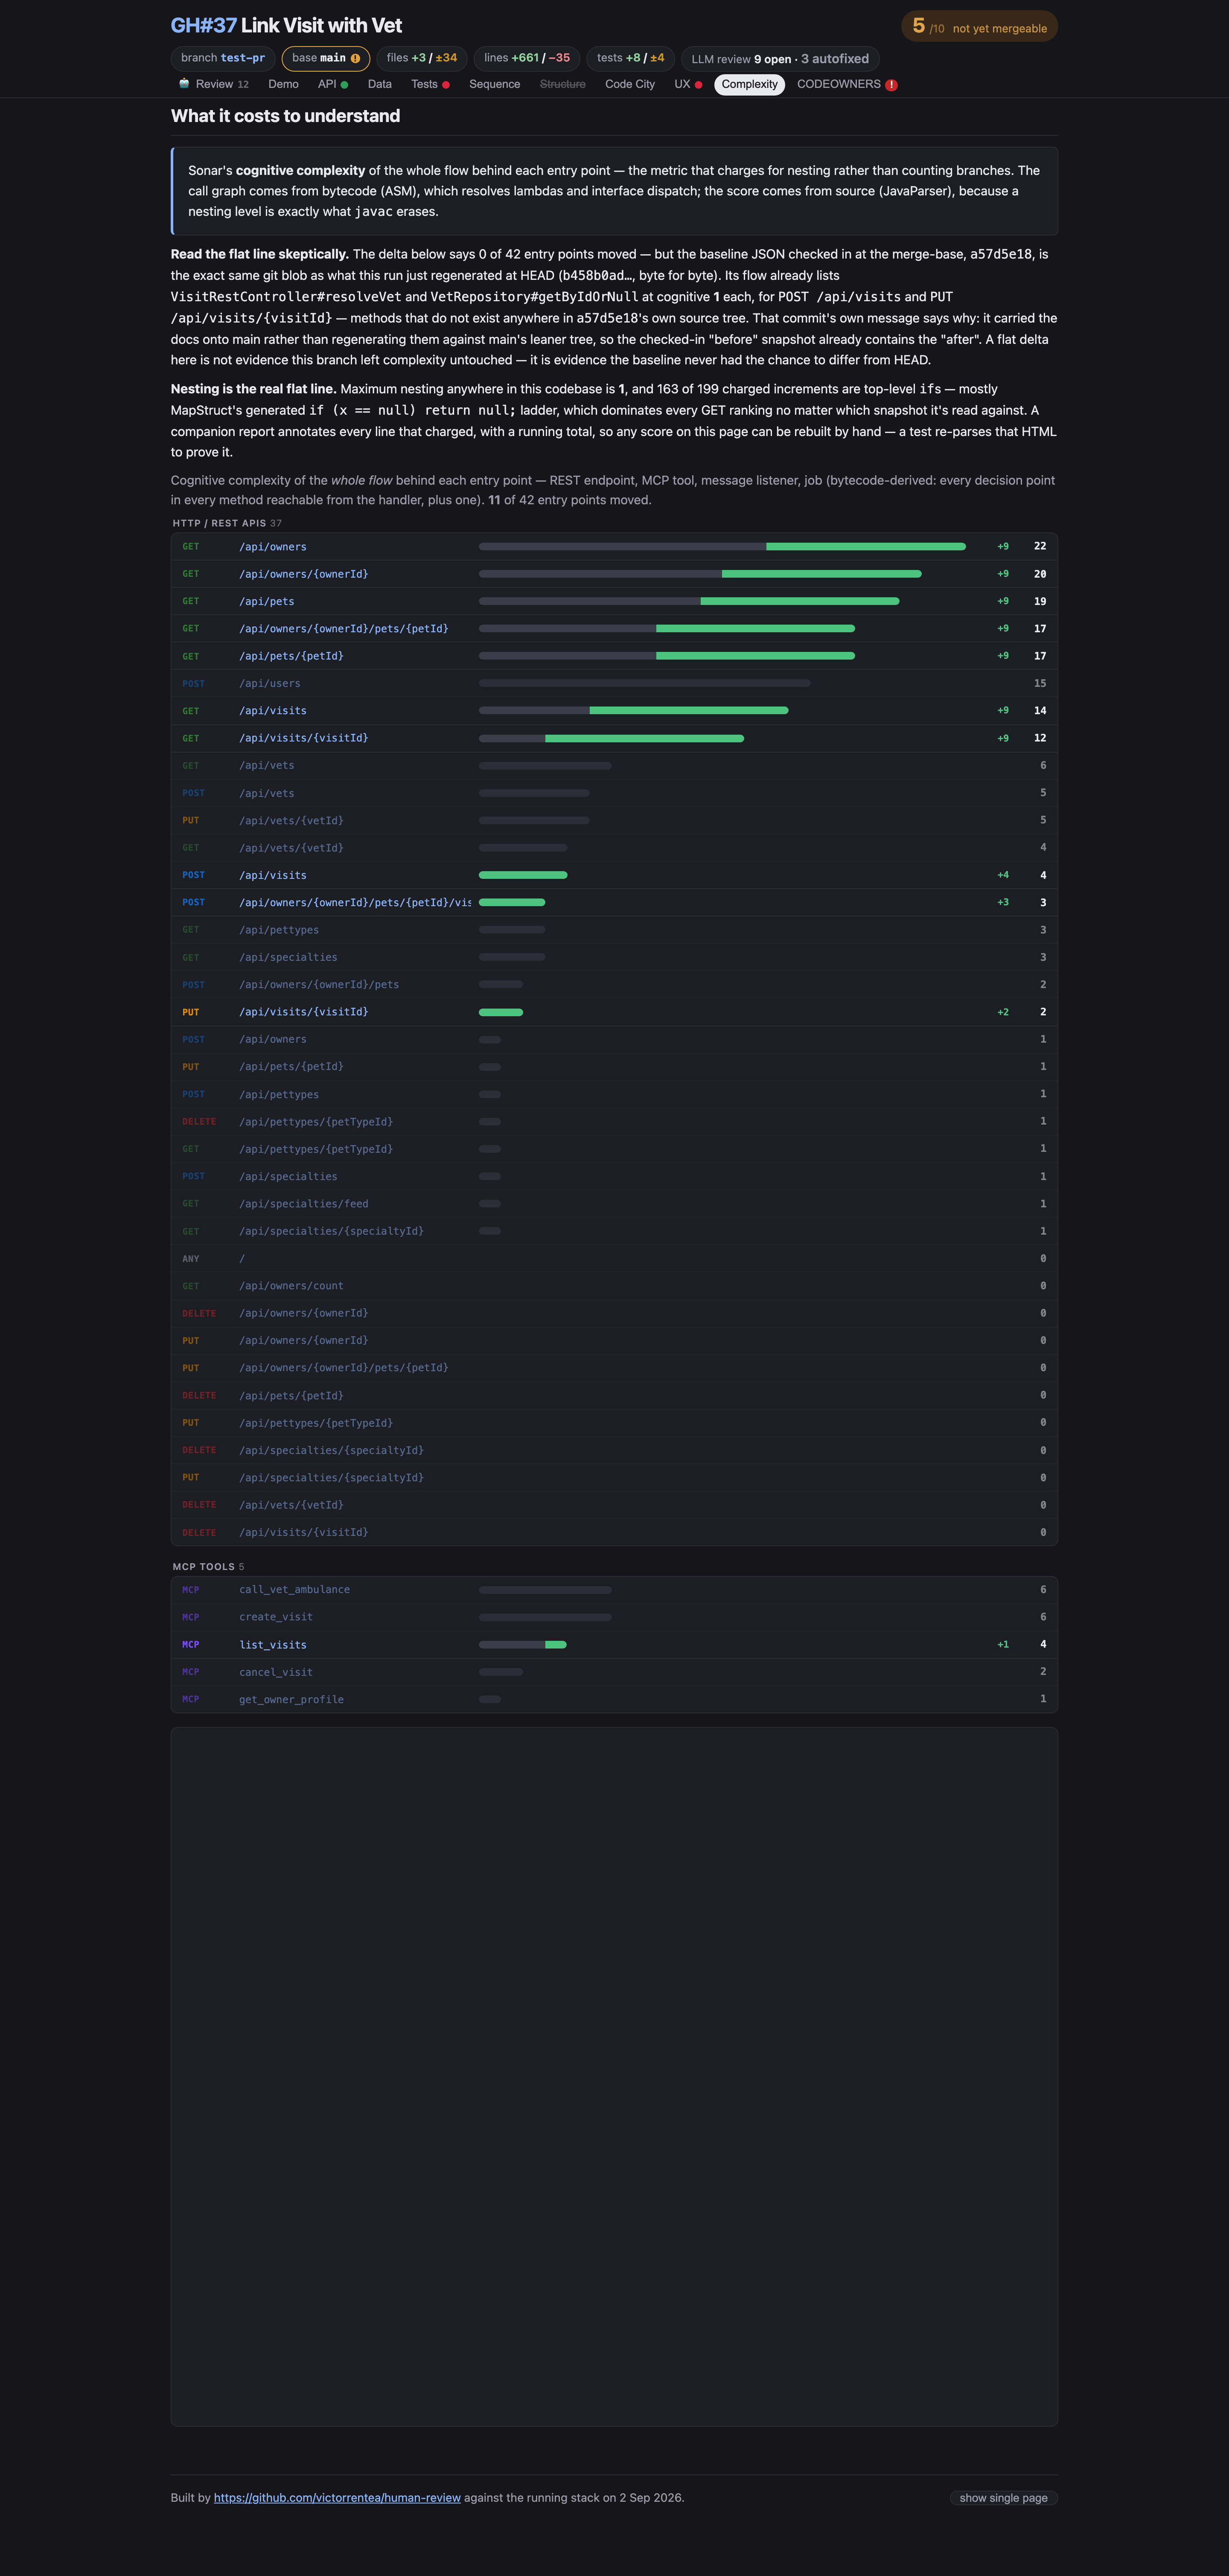The image size is (1229, 2576).
Task: Select the cancel_visit MCP tool
Action: 614,1672
